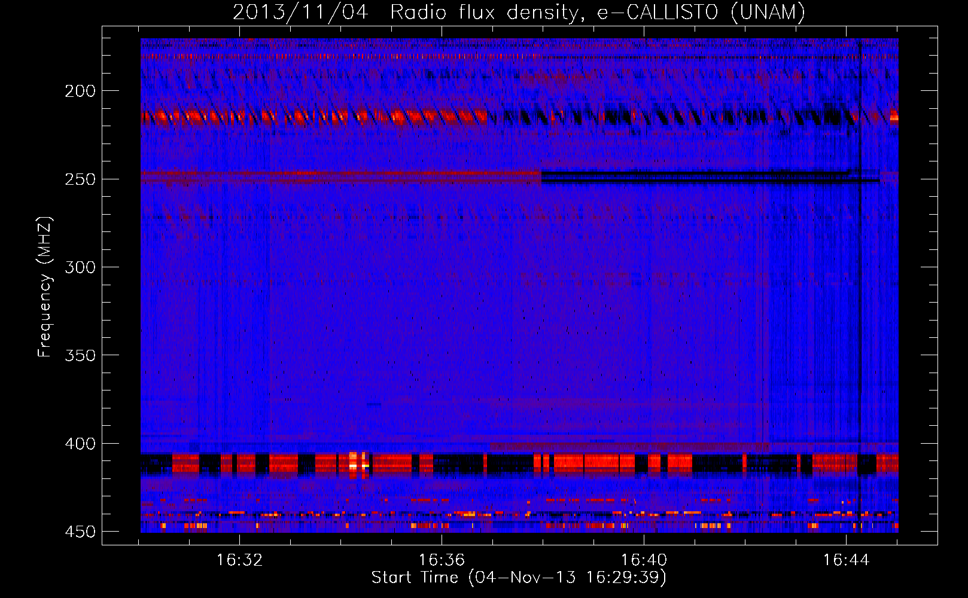Click the 400 frequency tick label

80,444
